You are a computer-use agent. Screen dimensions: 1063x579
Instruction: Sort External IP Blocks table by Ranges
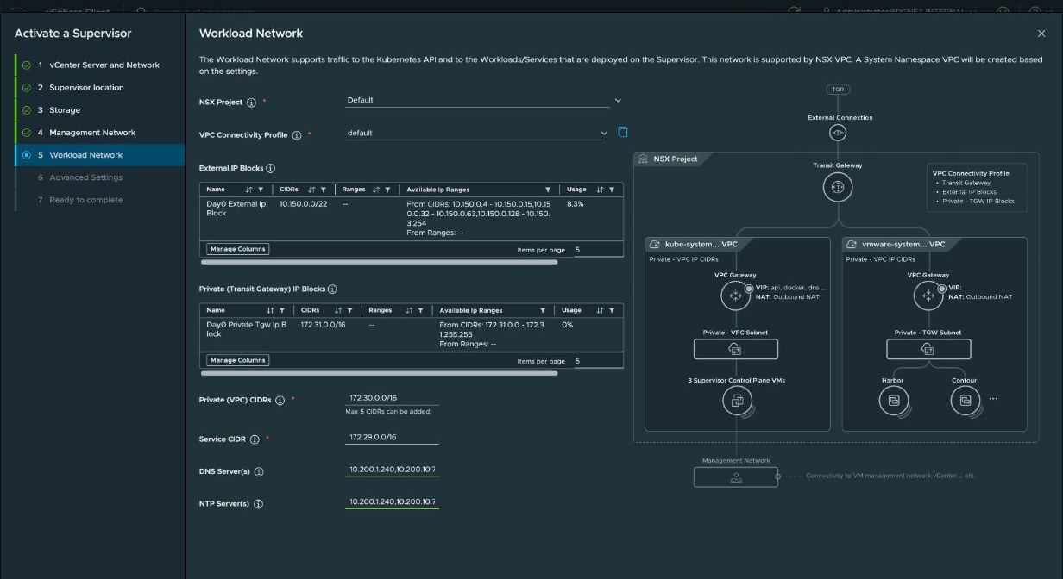pyautogui.click(x=376, y=190)
